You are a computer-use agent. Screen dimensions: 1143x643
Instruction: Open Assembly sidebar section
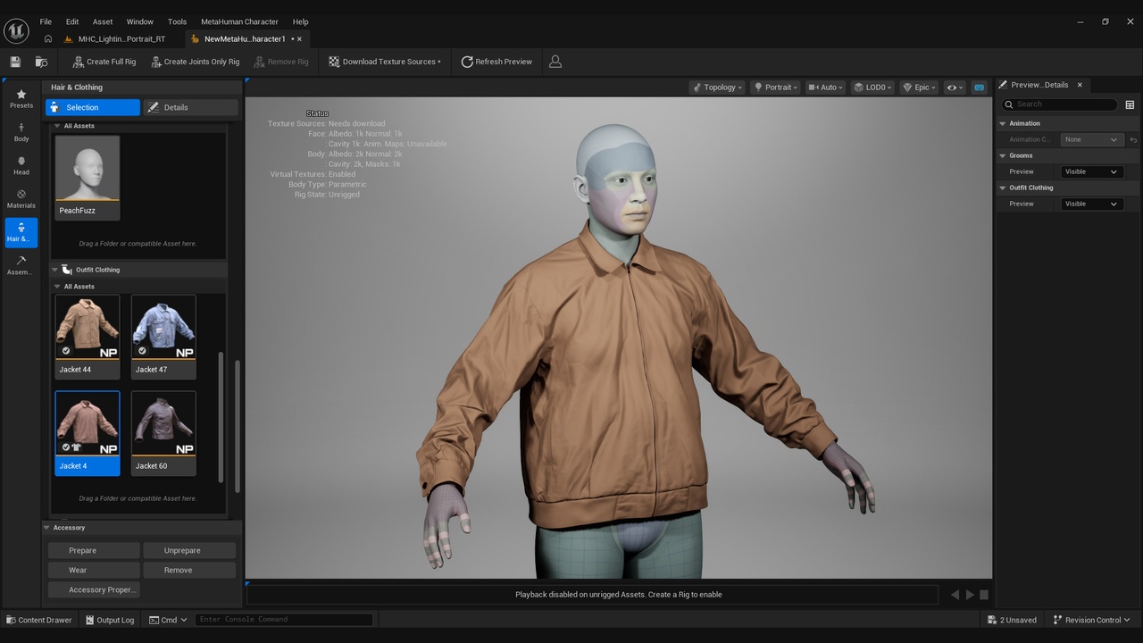pos(21,265)
